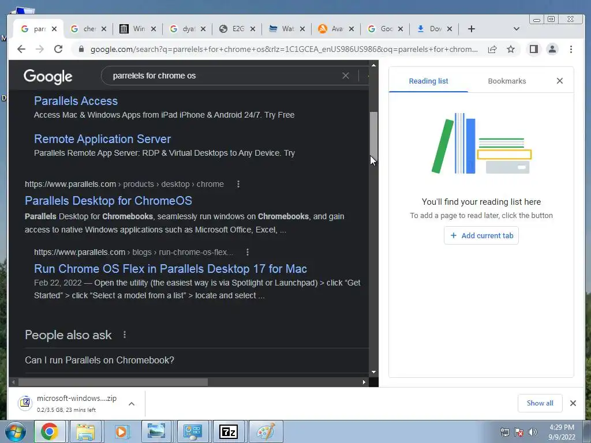Clear the Google search box with X

(346, 76)
